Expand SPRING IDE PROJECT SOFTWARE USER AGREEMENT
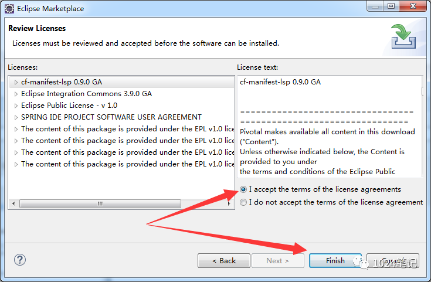 [x=16, y=117]
